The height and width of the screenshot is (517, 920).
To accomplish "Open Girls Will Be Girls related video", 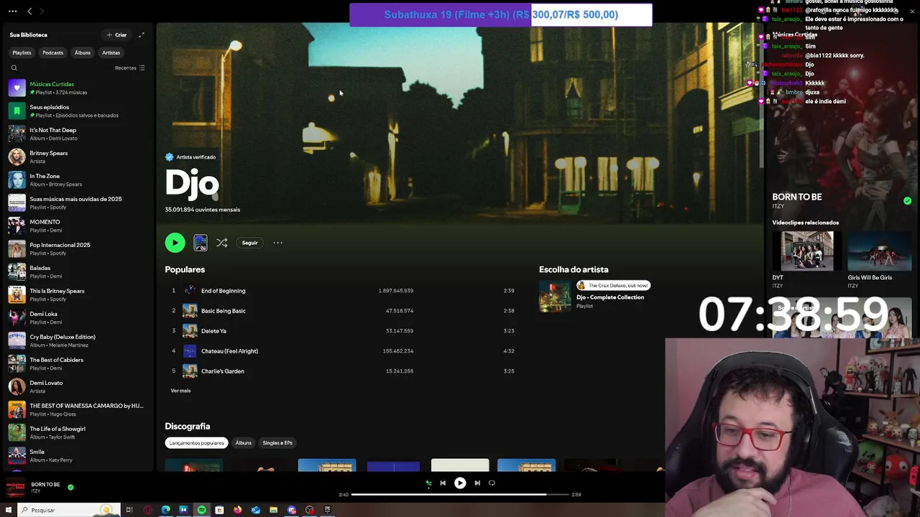I will coord(880,251).
